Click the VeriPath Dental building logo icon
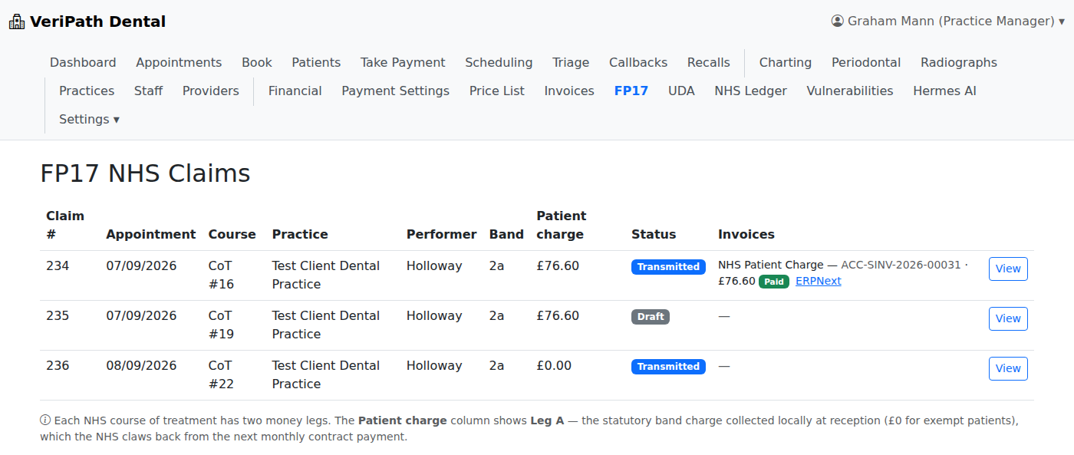This screenshot has height=455, width=1074. [17, 21]
